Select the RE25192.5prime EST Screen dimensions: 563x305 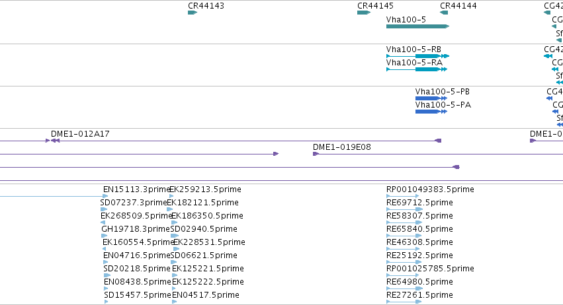(403, 262)
